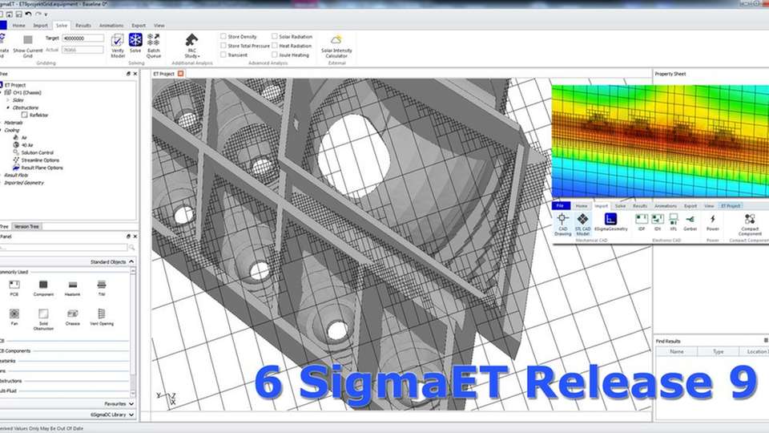The height and width of the screenshot is (433, 769).
Task: Select the Air item under Cooling
Action: pyautogui.click(x=24, y=138)
